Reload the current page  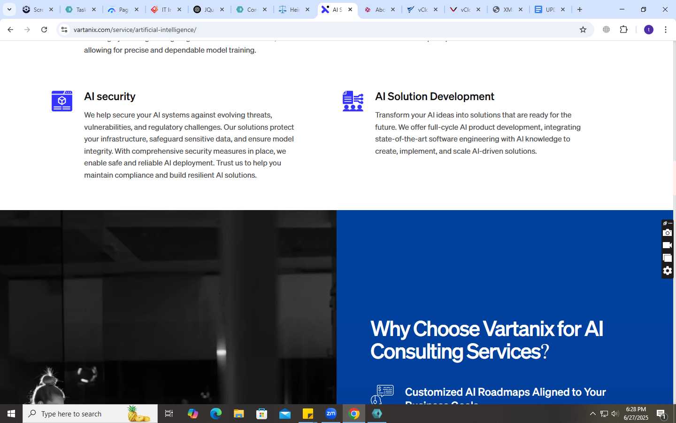coord(44,30)
